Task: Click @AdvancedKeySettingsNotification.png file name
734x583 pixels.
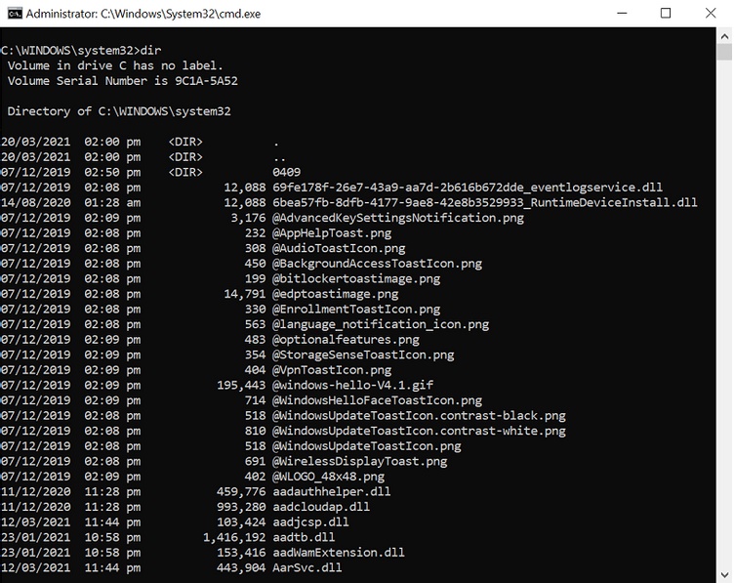Action: point(398,218)
